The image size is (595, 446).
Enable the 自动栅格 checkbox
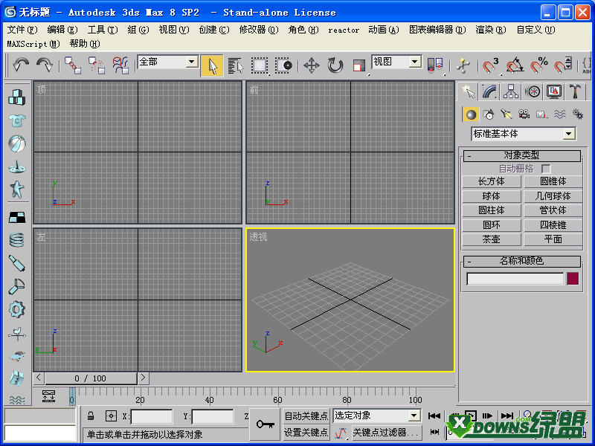click(546, 169)
